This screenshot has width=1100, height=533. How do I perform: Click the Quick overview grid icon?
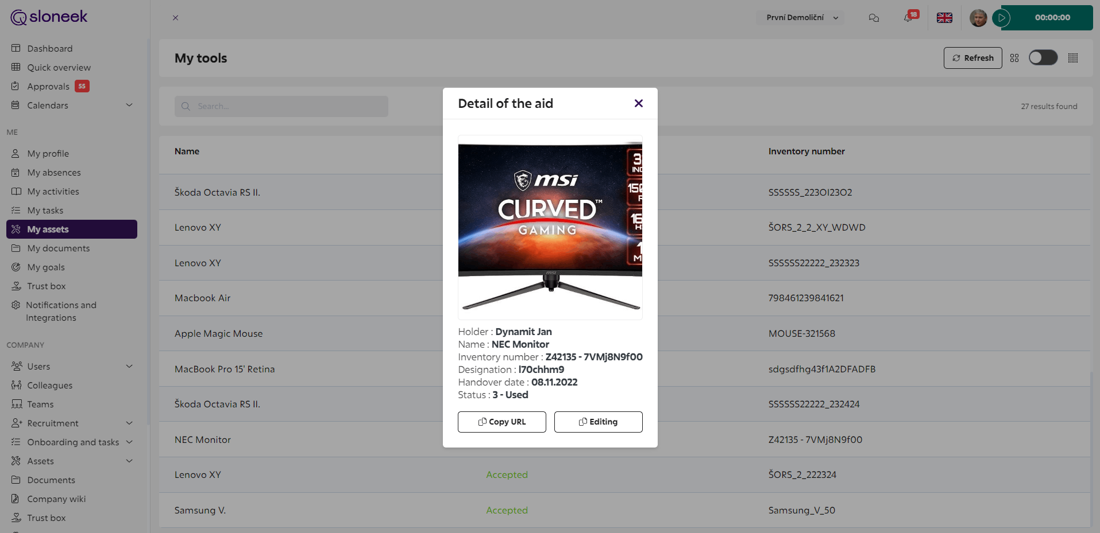[x=16, y=68]
